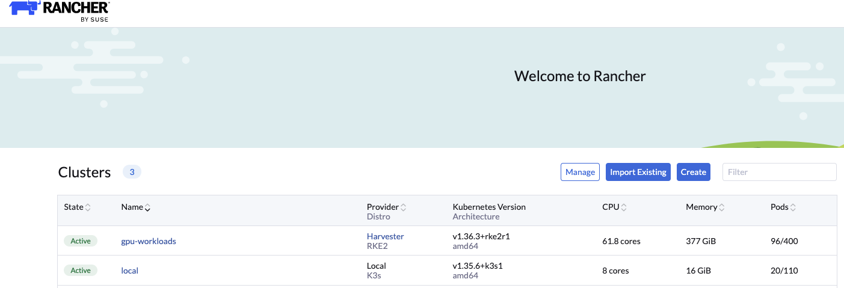The width and height of the screenshot is (844, 288).
Task: Click version v1.35.6+k3s1
Action: click(x=478, y=266)
